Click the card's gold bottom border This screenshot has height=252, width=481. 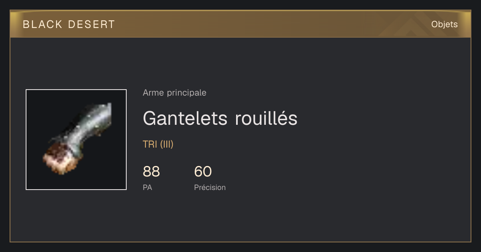click(240, 242)
